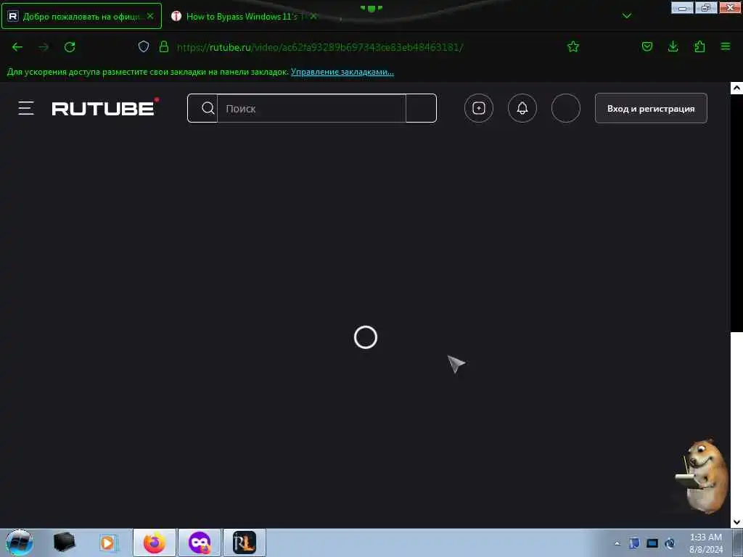Open the Rutube upload video icon

(479, 109)
